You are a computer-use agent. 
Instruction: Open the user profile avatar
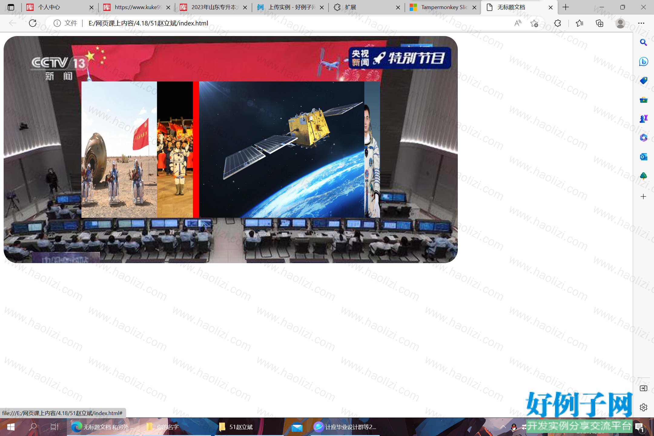coord(620,23)
